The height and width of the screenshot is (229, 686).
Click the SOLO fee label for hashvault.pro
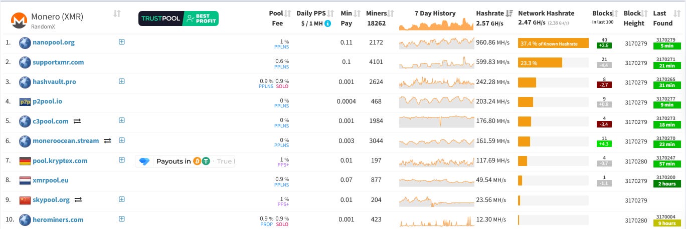[282, 86]
